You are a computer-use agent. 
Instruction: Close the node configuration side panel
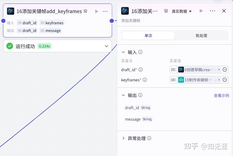click(x=224, y=11)
